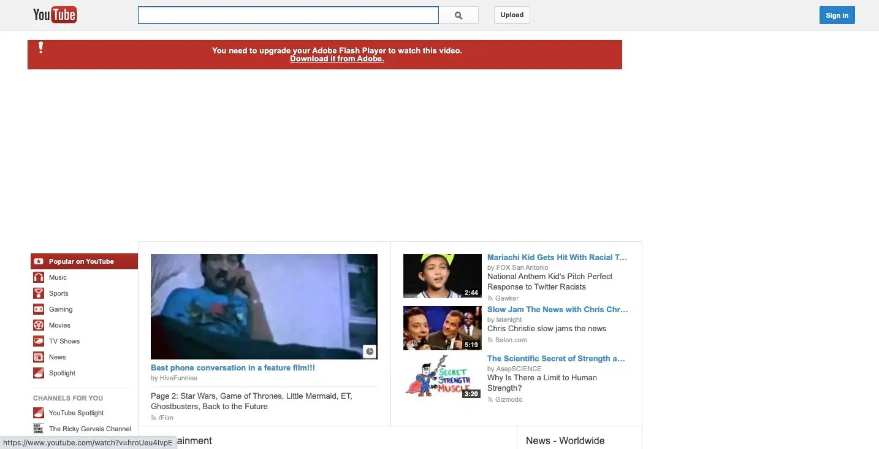879x449 pixels.
Task: Visit FOX San Antonio channel
Action: point(522,267)
